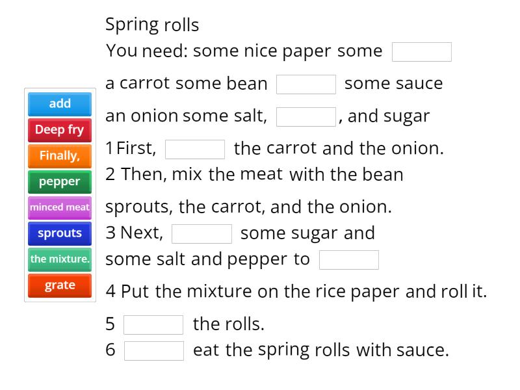Click the 'Spring rolls' title text
The height and width of the screenshot is (390, 520).
tap(153, 25)
